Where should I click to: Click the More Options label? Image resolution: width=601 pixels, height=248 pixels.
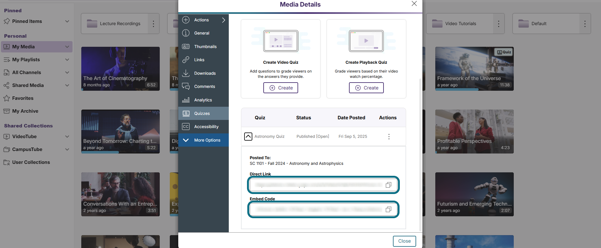207,140
